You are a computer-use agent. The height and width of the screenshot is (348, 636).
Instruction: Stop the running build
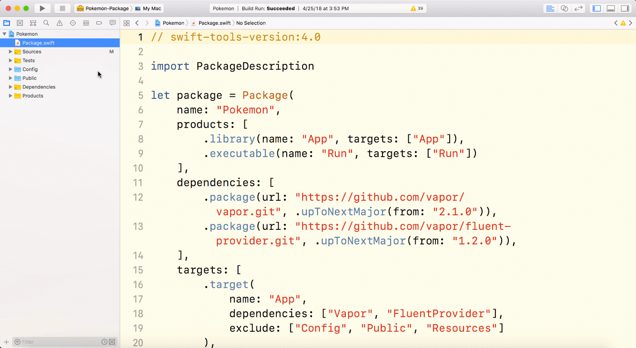point(62,8)
